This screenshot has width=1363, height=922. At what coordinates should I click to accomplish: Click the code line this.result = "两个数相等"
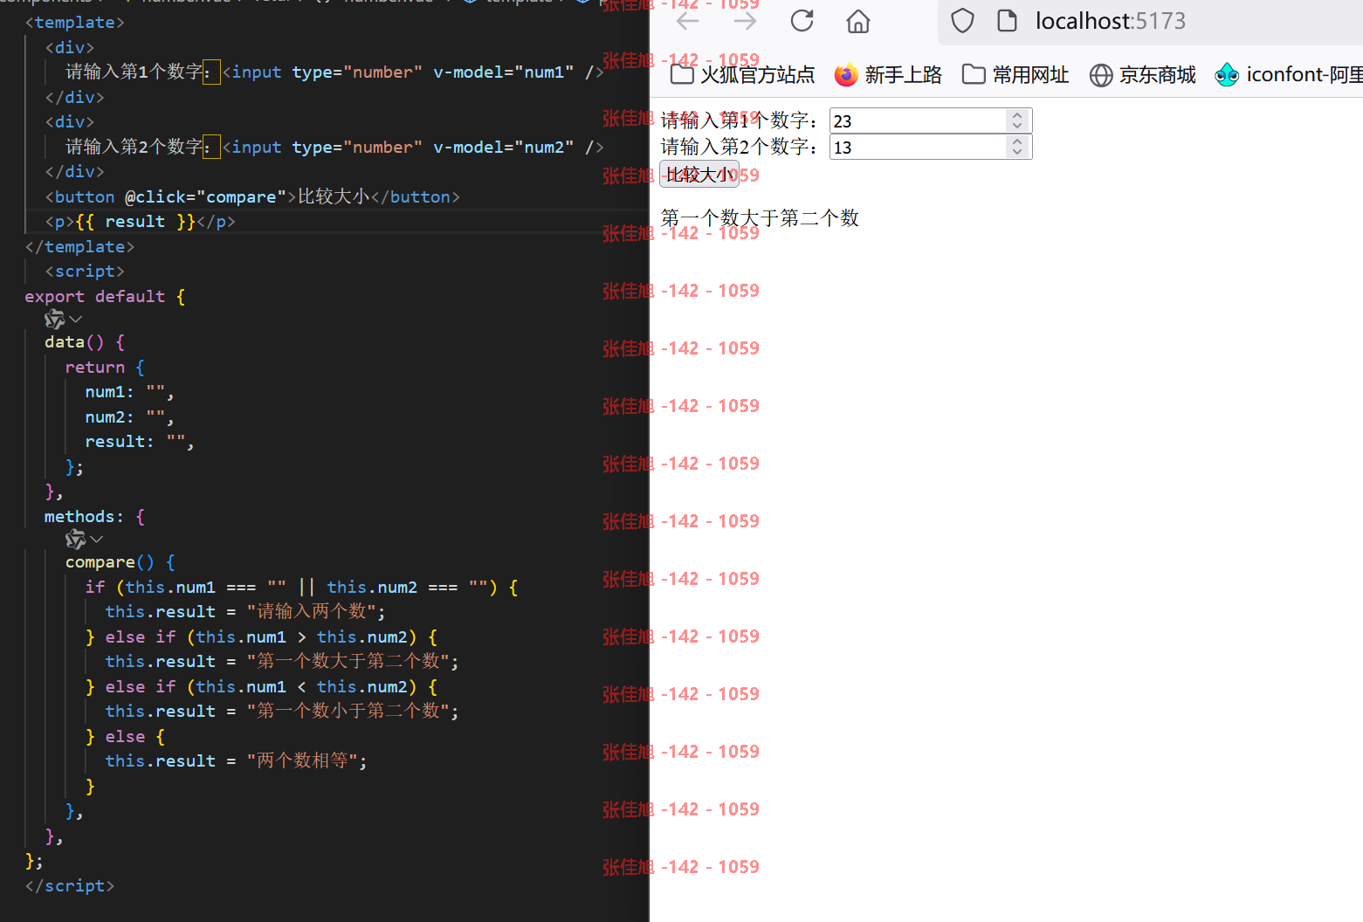tap(236, 761)
